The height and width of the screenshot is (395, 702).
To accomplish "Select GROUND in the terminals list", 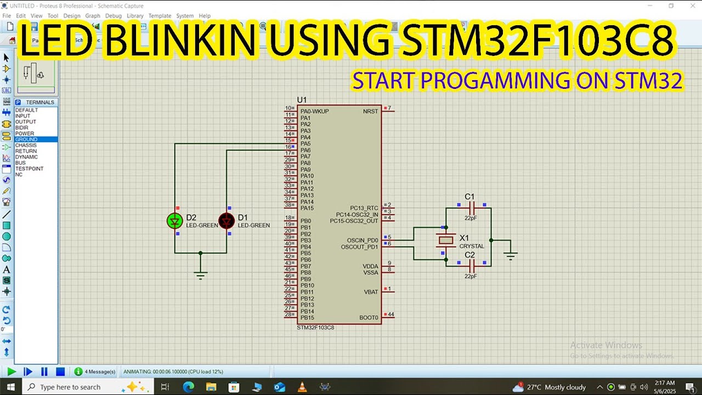I will tap(36, 139).
